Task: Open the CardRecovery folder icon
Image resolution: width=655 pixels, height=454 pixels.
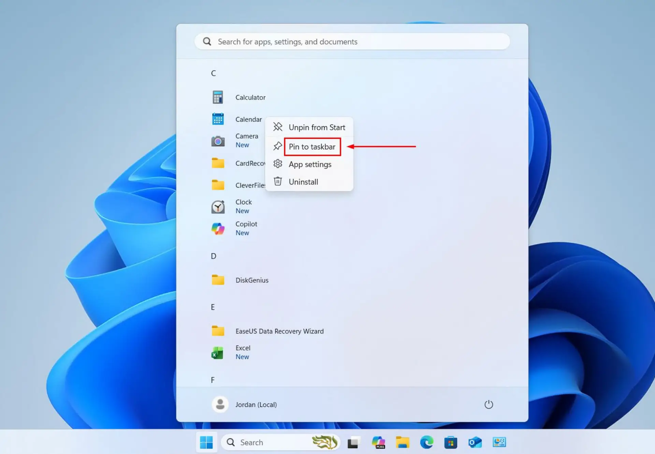Action: click(218, 163)
